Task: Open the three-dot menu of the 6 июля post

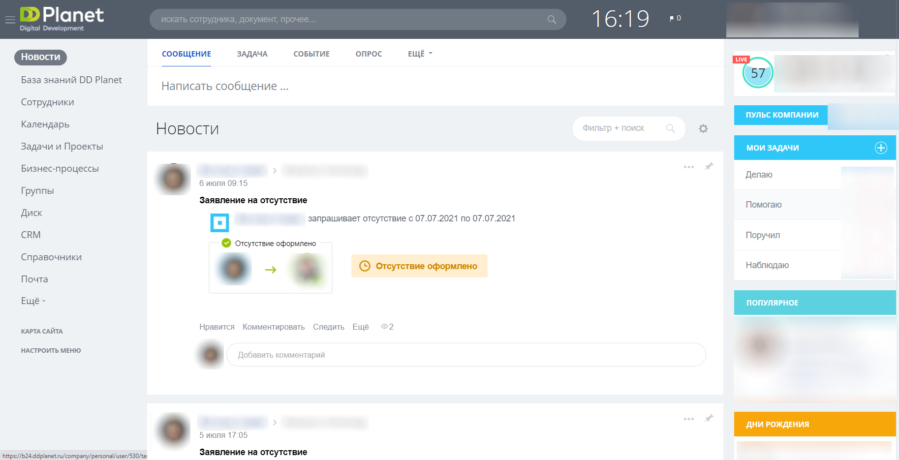Action: 688,167
